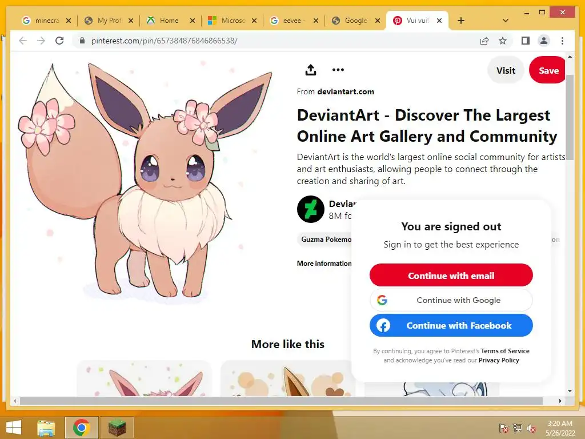The width and height of the screenshot is (585, 439).
Task: Open the Terms of Service link
Action: [x=505, y=351]
